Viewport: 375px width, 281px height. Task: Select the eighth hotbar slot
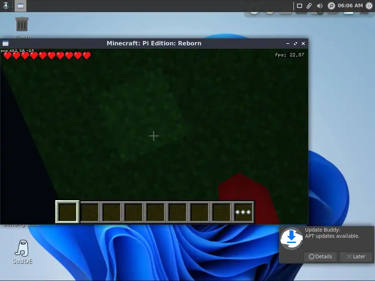coord(222,212)
